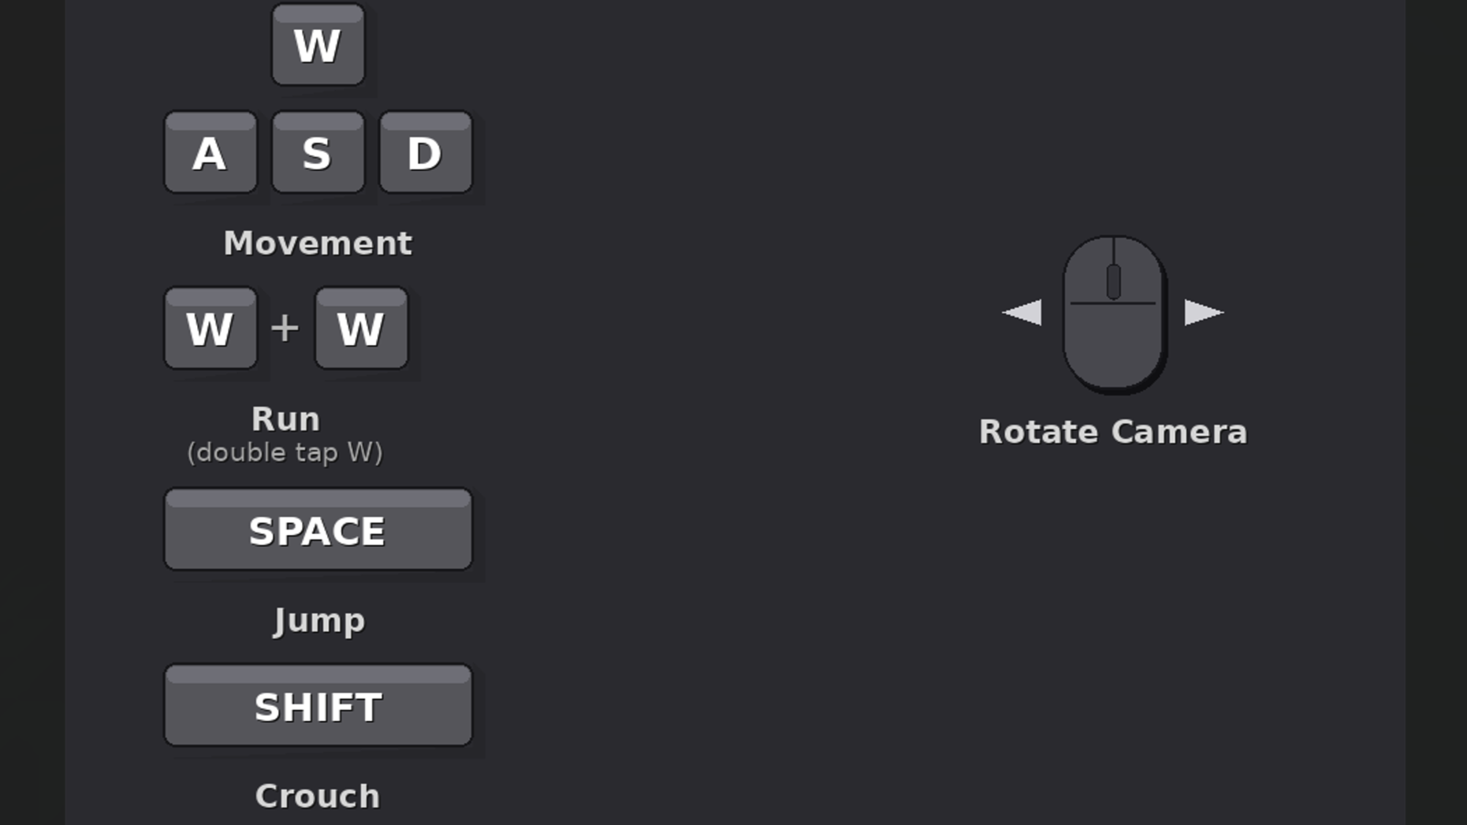Click the first W key in the Run combo
The image size is (1467, 825).
coord(210,329)
